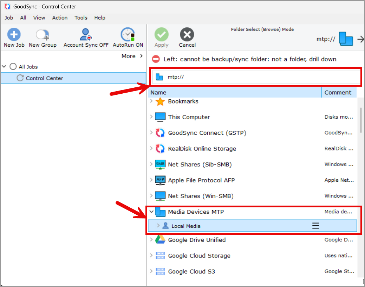
Task: Select the Control Center job row
Action: pyautogui.click(x=73, y=78)
